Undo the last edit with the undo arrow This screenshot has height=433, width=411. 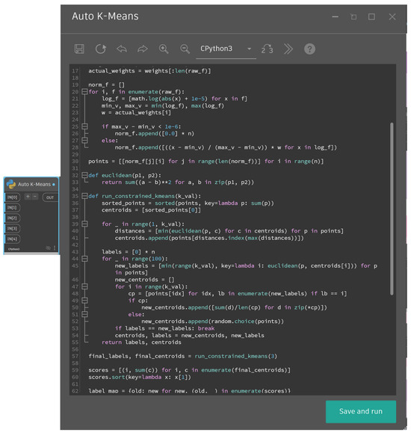click(x=122, y=49)
